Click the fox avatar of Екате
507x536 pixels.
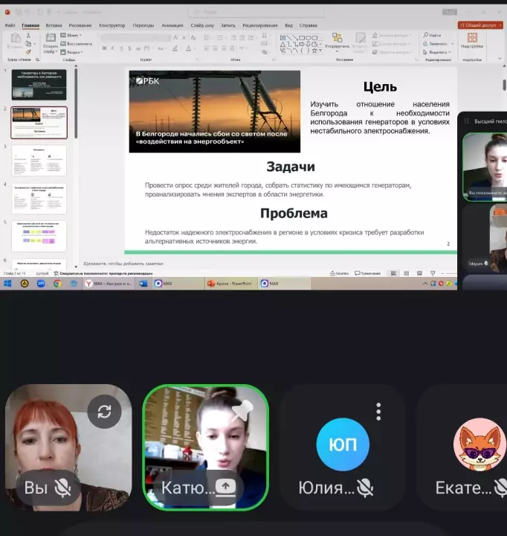point(479,445)
